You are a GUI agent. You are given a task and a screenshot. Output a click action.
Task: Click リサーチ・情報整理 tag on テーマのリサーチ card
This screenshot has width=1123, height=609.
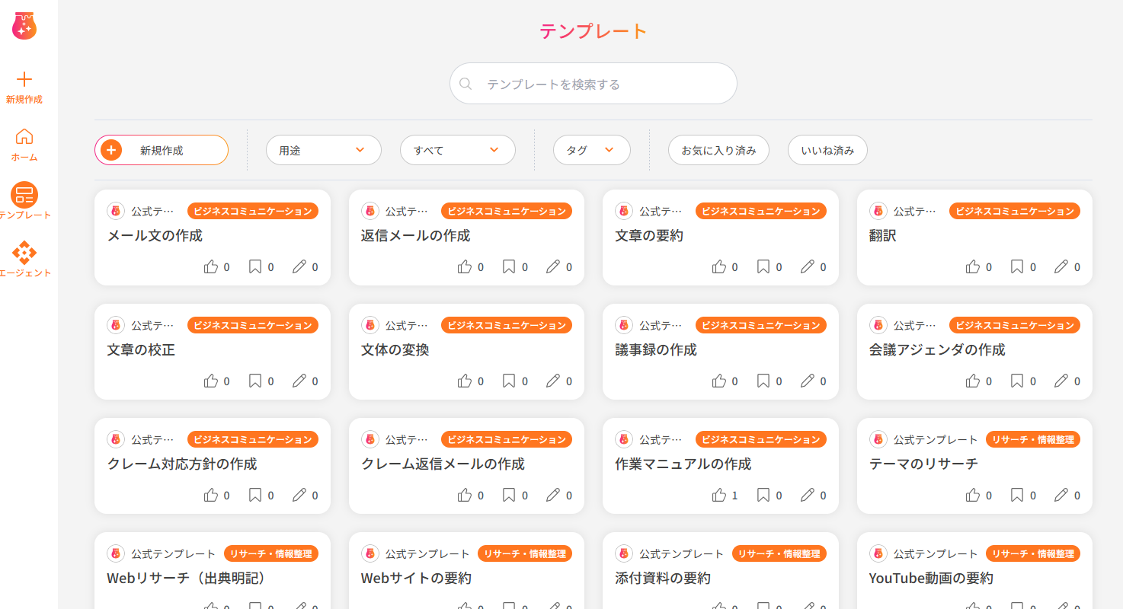pos(1033,439)
